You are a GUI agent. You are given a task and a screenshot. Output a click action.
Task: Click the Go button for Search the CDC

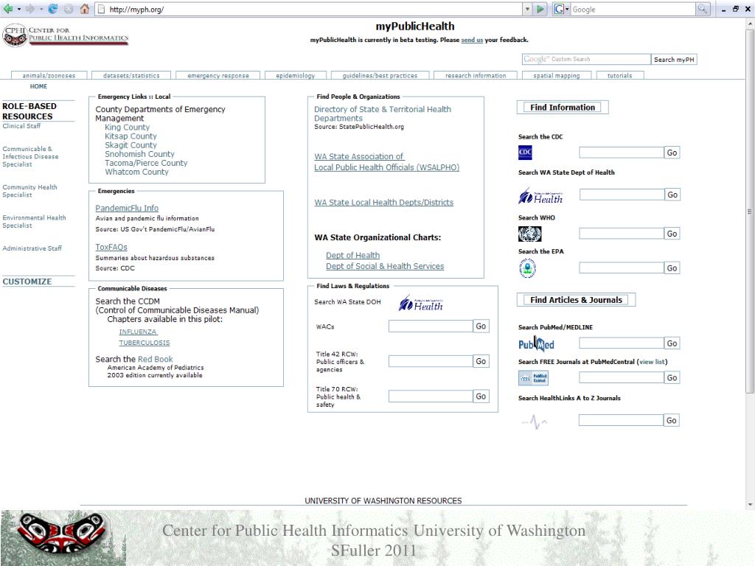point(672,153)
